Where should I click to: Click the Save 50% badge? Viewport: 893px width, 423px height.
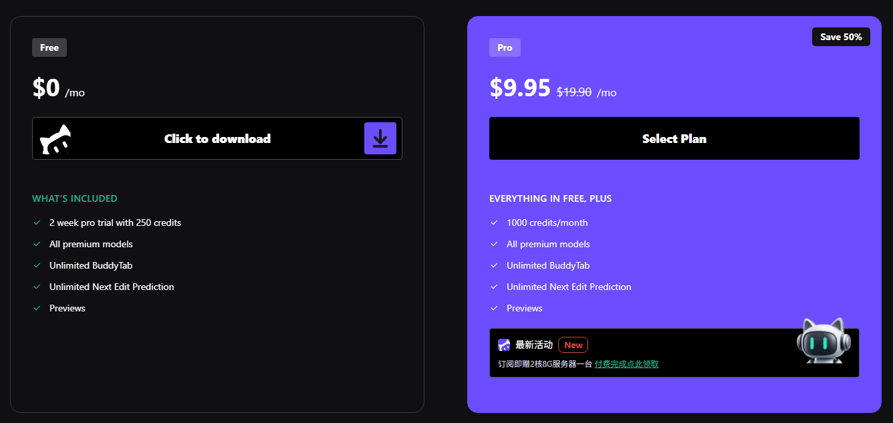click(841, 37)
